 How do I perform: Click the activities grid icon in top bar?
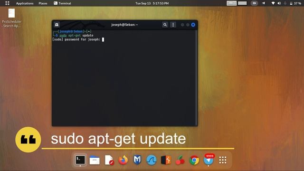[x=8, y=3]
